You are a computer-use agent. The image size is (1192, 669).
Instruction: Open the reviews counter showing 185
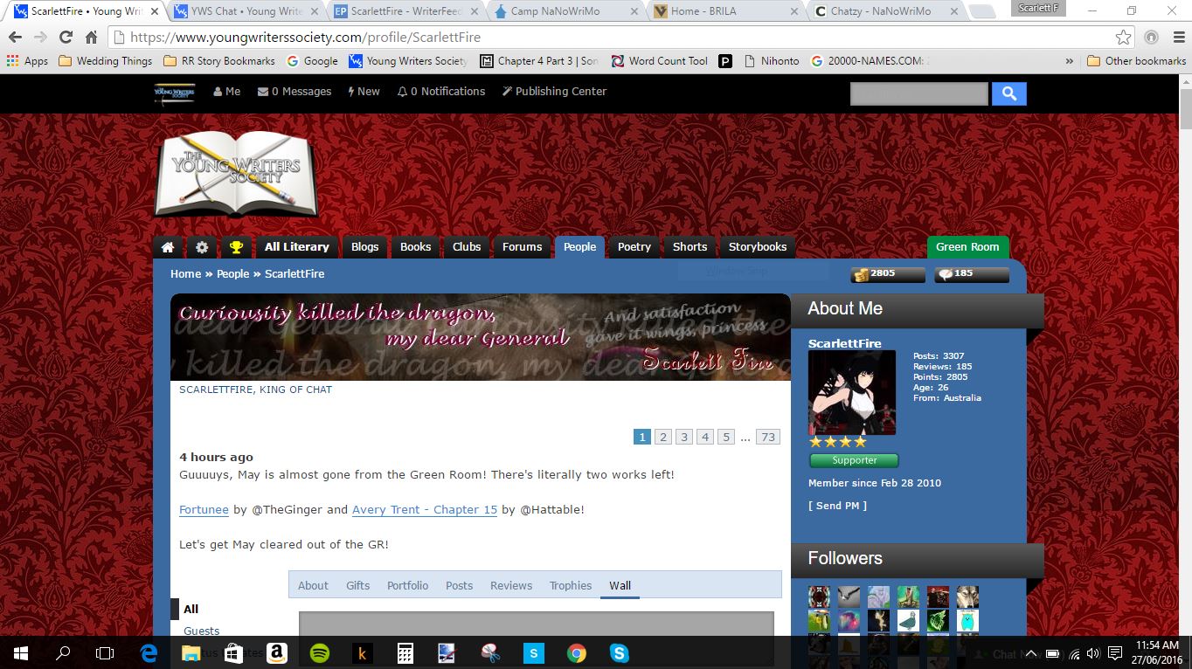(972, 274)
